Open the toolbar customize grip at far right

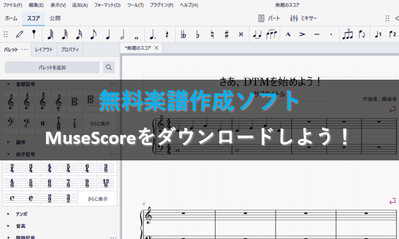click(x=387, y=18)
